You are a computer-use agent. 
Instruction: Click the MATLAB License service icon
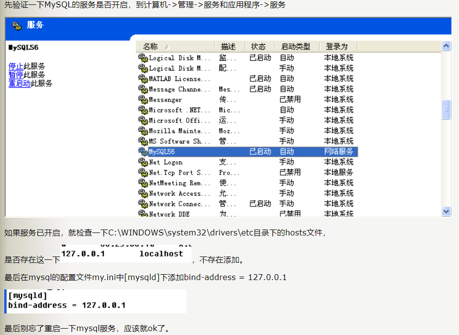point(143,78)
